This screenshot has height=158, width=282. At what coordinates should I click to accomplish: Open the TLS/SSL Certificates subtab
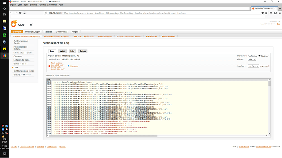pos(84,37)
